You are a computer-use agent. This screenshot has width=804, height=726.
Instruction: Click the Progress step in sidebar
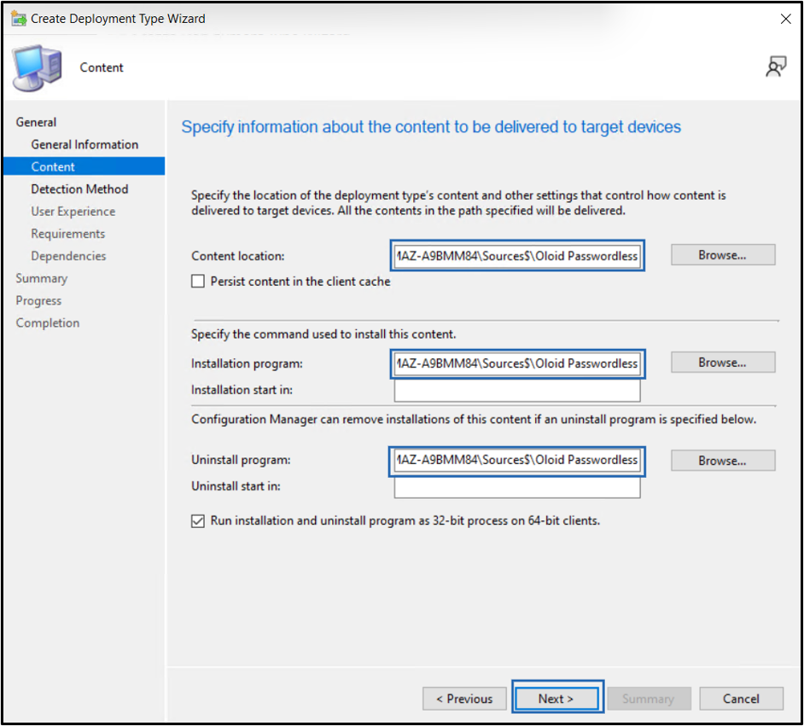[38, 301]
